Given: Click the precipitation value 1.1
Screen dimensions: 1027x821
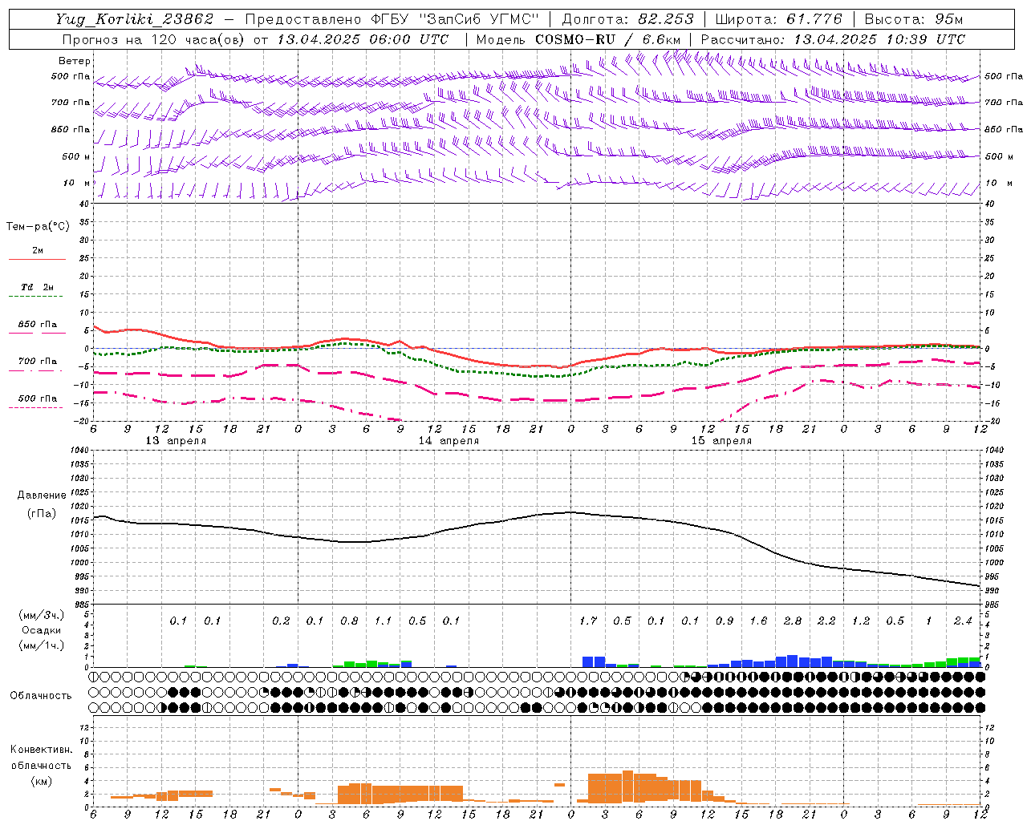Looking at the screenshot, I should (x=384, y=621).
